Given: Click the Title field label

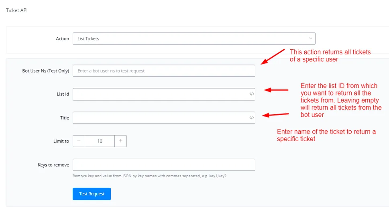Looking at the screenshot, I should 65,118.
